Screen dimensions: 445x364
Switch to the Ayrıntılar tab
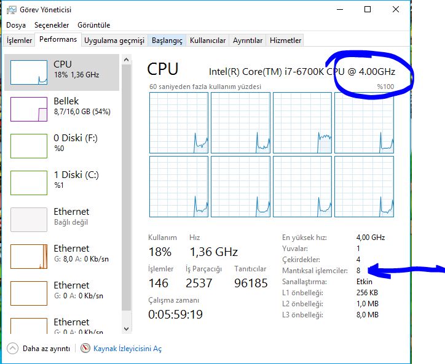[248, 41]
